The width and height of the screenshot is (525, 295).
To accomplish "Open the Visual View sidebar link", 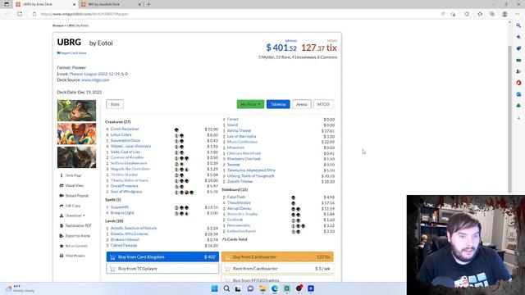I will coord(71,185).
